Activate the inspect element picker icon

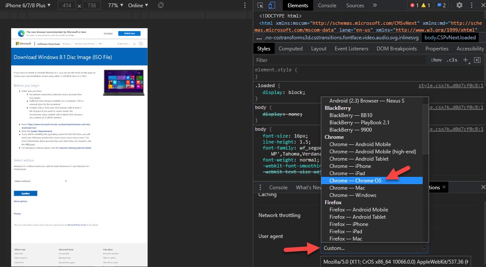point(261,6)
